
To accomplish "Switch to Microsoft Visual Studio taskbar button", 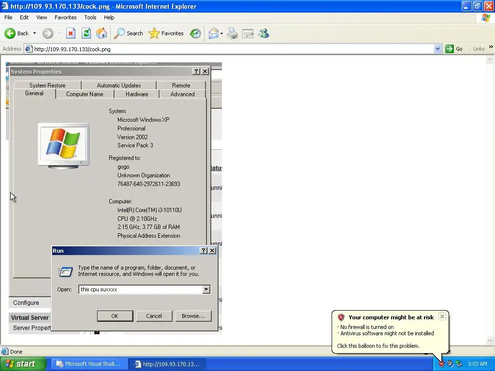I will (89, 364).
